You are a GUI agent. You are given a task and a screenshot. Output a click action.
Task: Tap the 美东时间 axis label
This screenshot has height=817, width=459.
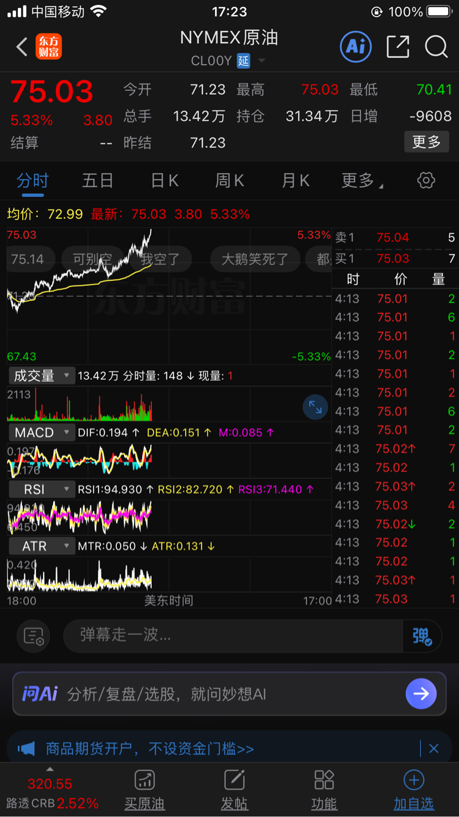(x=169, y=600)
